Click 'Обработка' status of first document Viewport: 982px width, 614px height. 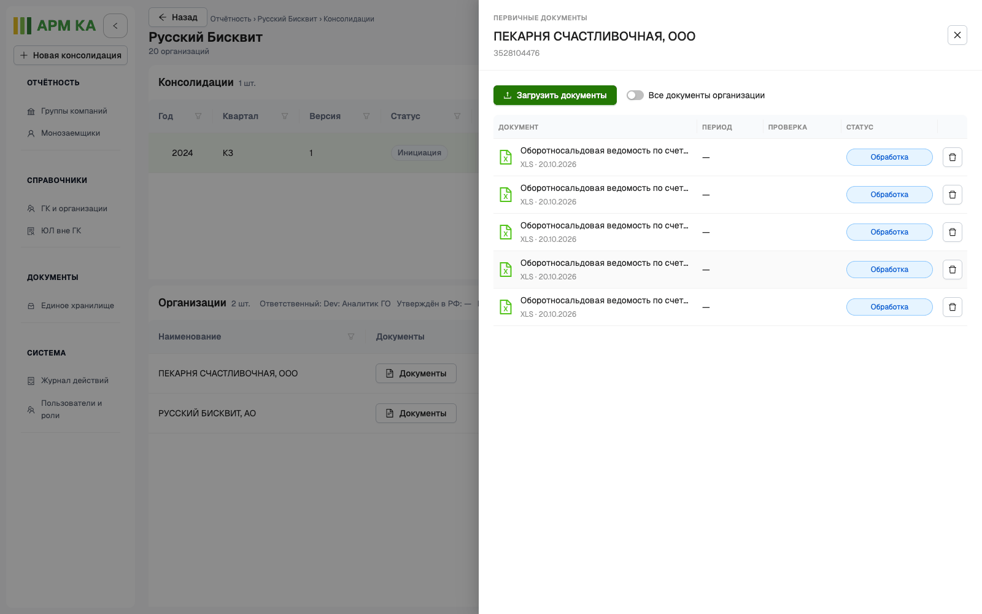click(889, 157)
